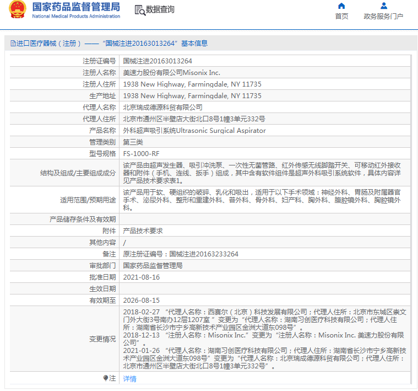Screen dimensions: 418x391
Task: Click the 产品储存条件及有效期 row label
Action: click(83, 219)
